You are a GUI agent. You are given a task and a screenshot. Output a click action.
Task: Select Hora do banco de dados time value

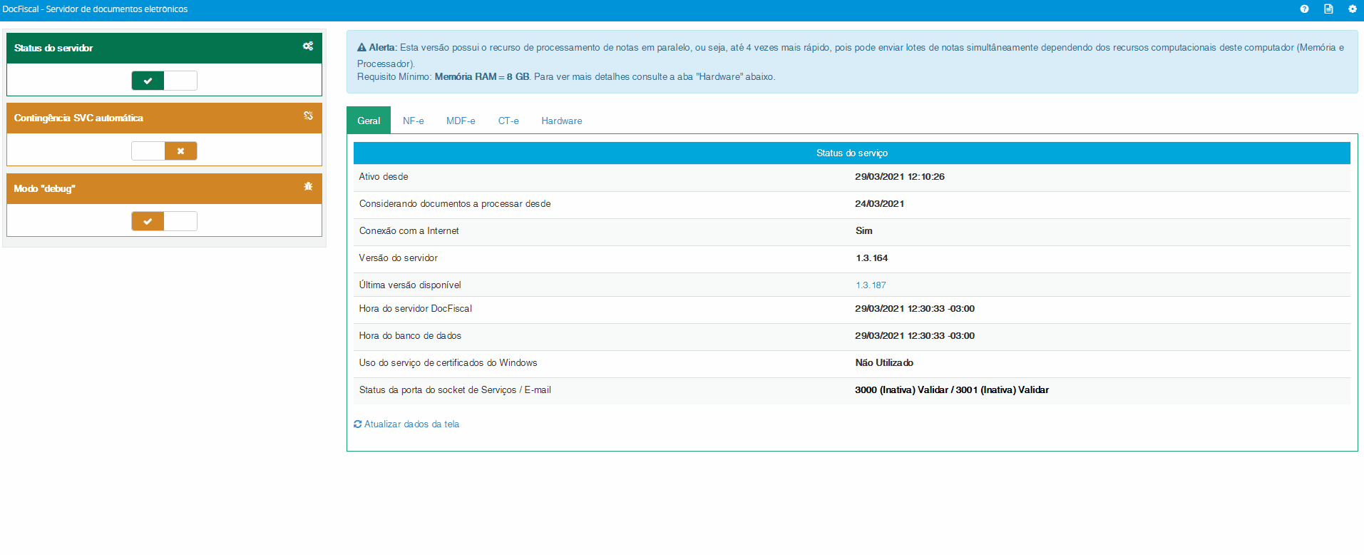click(x=915, y=336)
